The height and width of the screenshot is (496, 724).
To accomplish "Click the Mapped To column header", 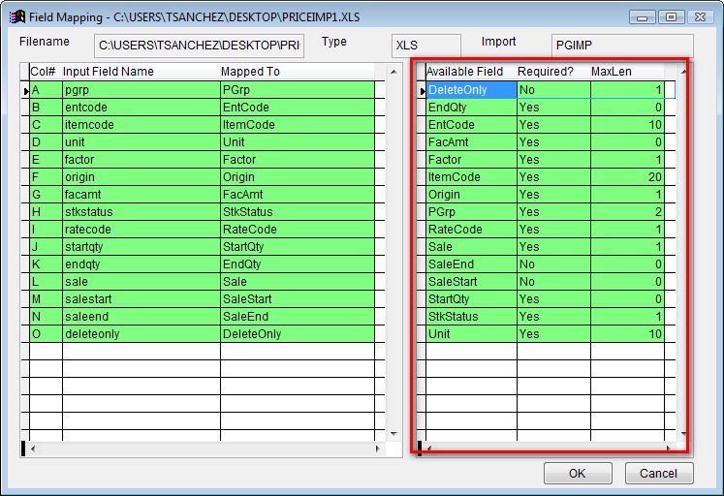I will [298, 72].
